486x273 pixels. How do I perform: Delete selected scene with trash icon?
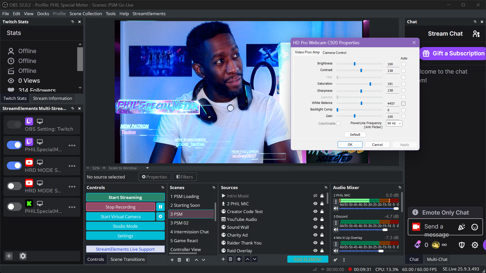tap(179, 260)
